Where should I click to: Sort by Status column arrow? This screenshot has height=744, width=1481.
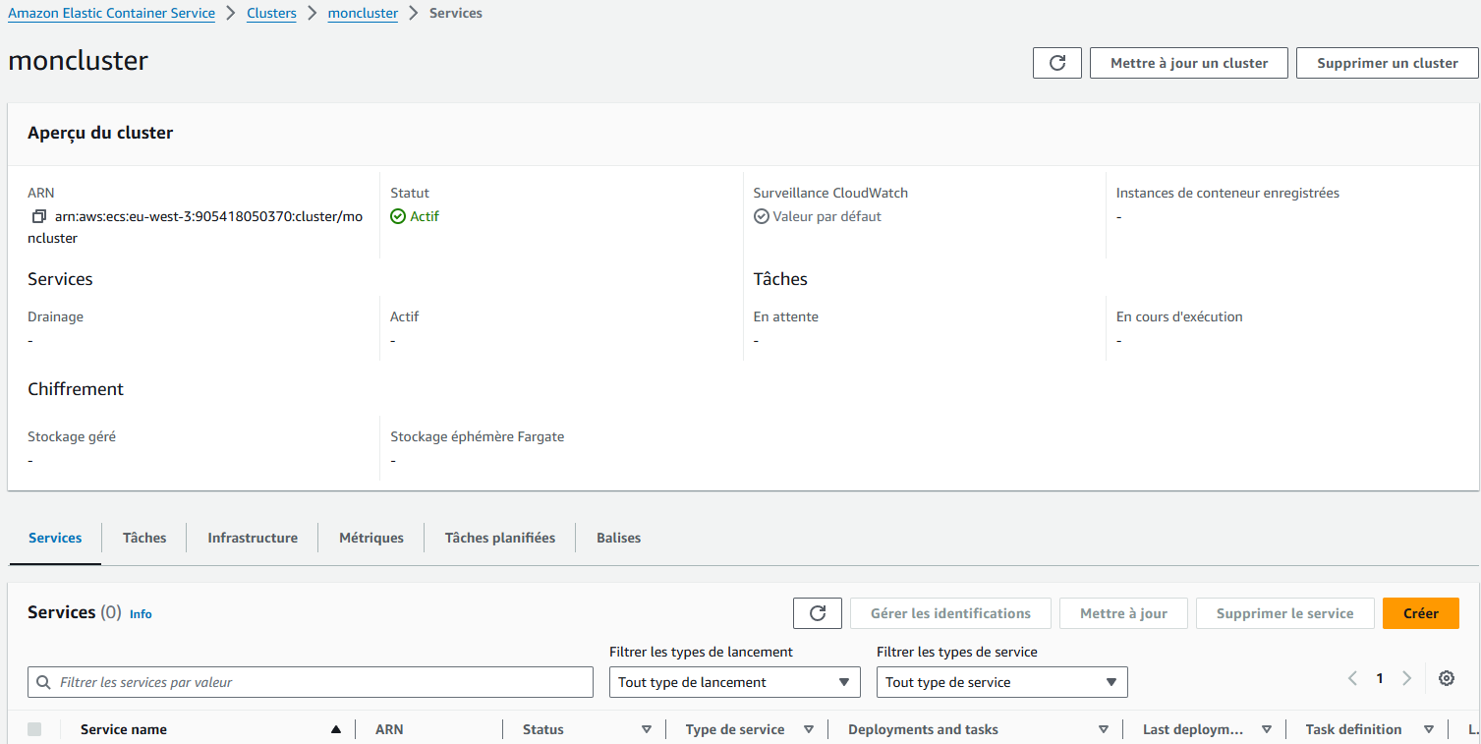click(x=647, y=729)
